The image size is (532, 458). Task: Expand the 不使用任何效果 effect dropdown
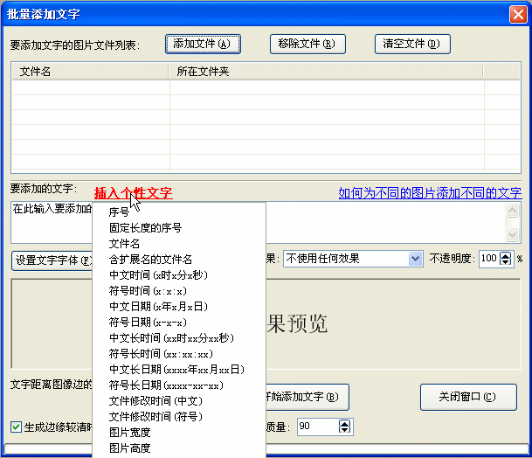[x=415, y=259]
